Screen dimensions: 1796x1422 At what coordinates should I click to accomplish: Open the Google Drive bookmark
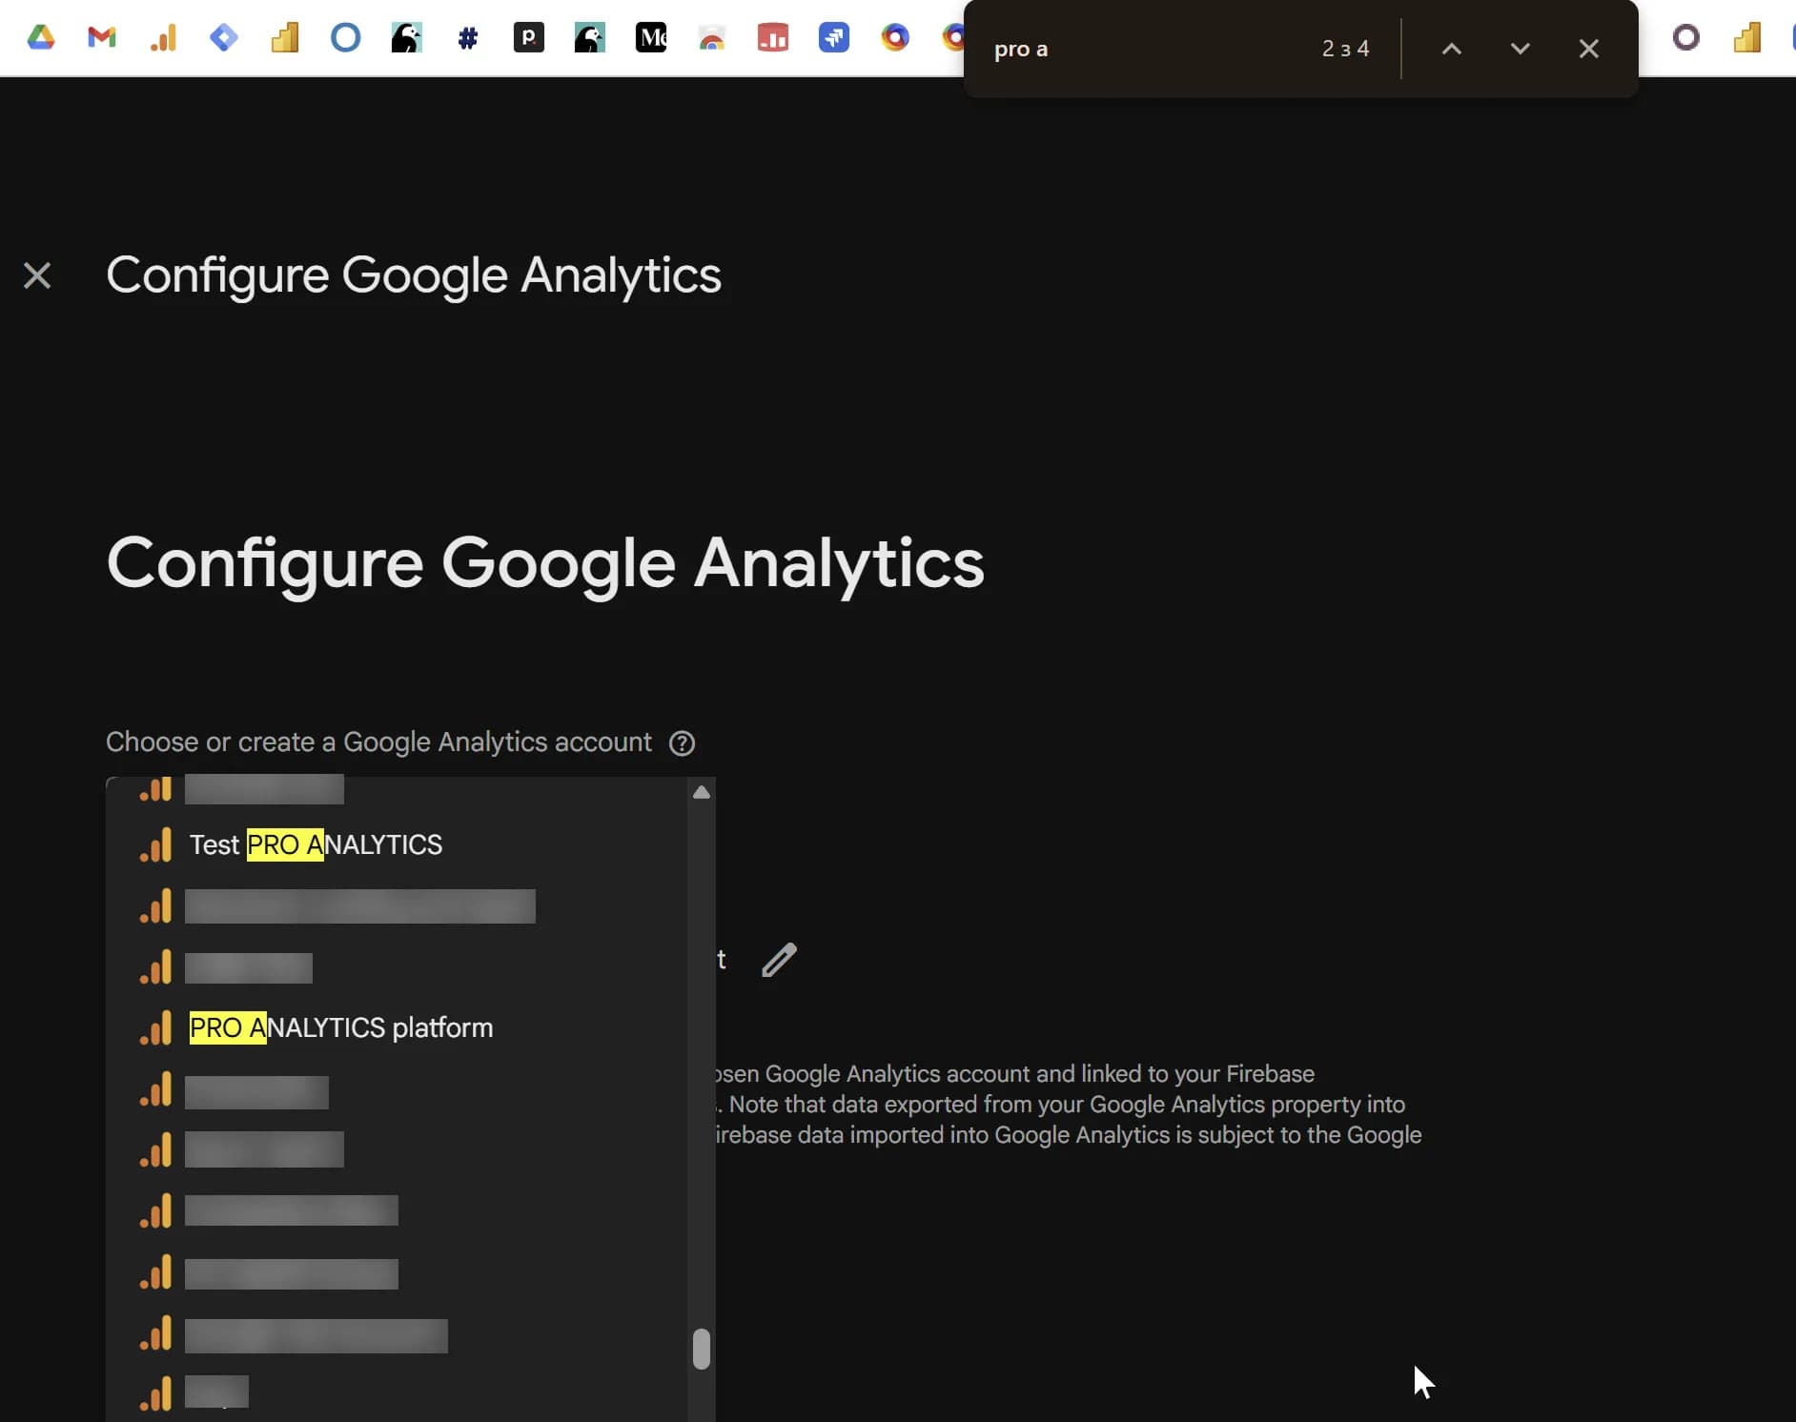click(40, 38)
